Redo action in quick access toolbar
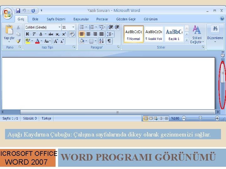The width and height of the screenshot is (226, 169). tap(33, 11)
